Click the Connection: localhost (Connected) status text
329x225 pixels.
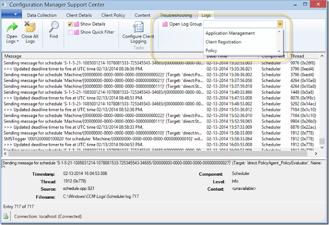pyautogui.click(x=48, y=216)
